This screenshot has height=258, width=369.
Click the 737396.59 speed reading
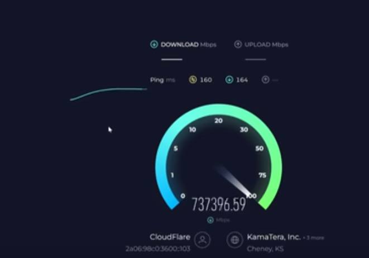[x=219, y=204]
